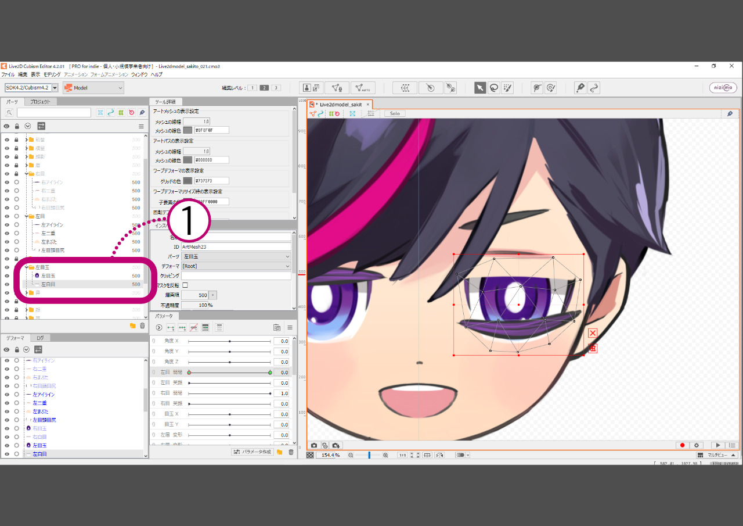743x526 pixels.
Task: Click the パラメータ作成 button
Action: tap(252, 452)
